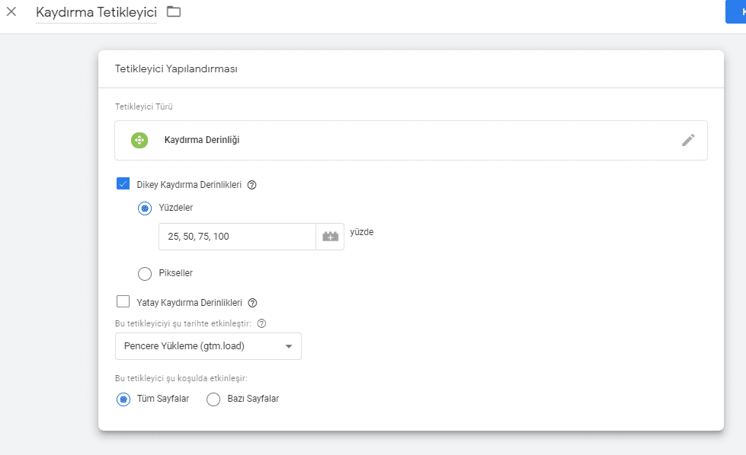This screenshot has width=746, height=455.
Task: Enable Yatay Kaydırma Derinlikleri checkbox
Action: pyautogui.click(x=123, y=301)
